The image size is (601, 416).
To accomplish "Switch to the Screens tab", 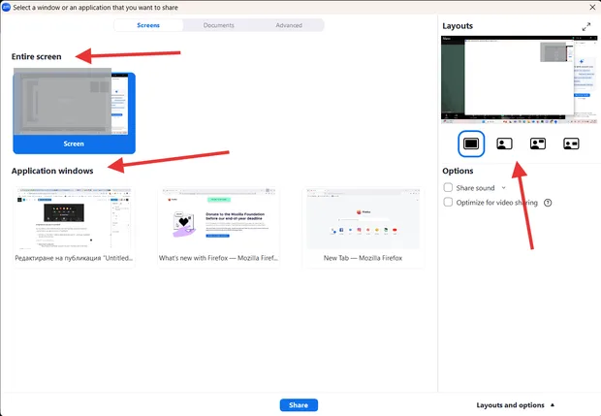I will (148, 25).
